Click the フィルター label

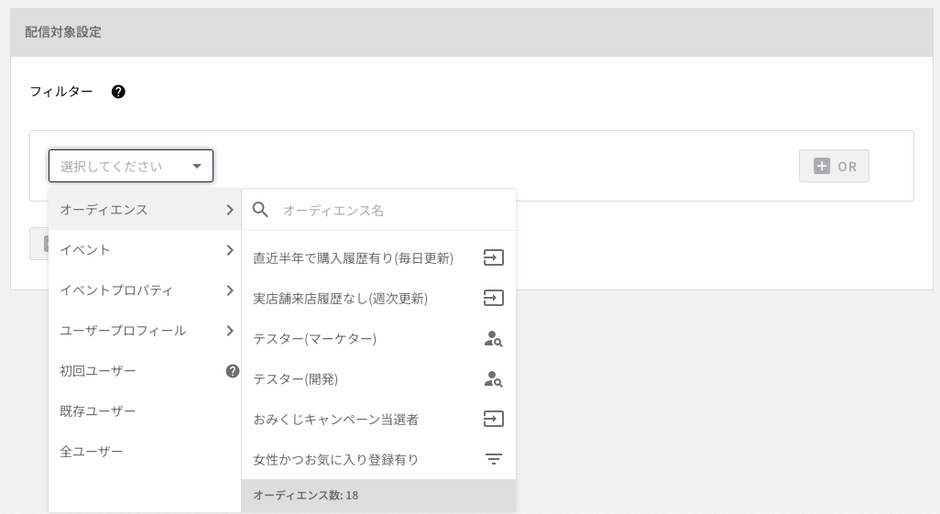[x=61, y=92]
